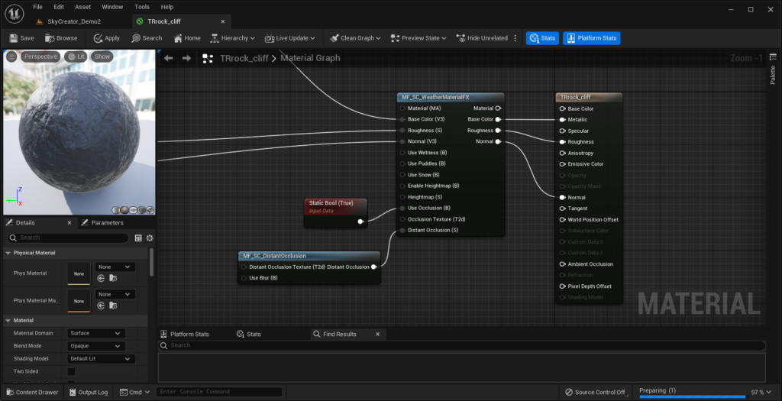
Task: Click the Details search field
Action: click(68, 238)
